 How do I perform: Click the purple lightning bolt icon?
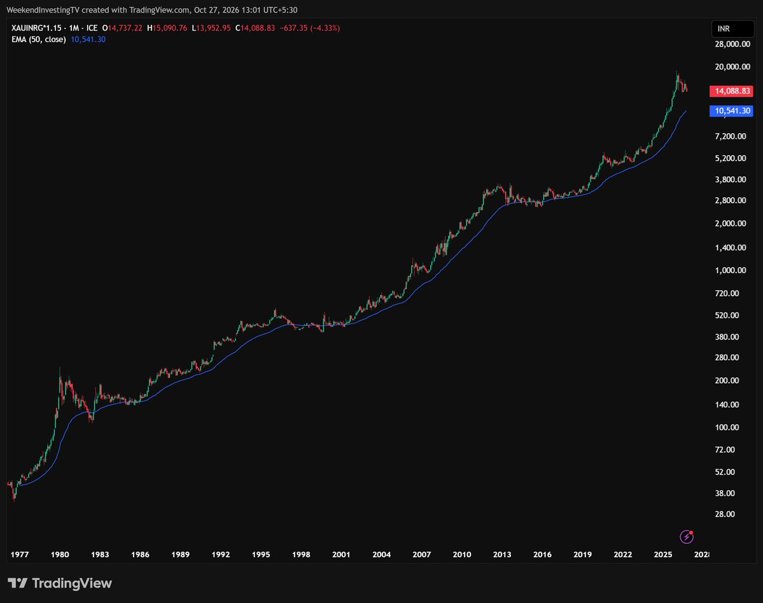[687, 537]
